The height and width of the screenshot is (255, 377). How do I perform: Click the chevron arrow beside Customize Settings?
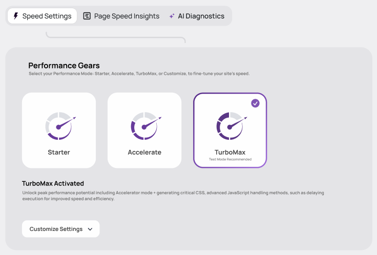pos(90,229)
